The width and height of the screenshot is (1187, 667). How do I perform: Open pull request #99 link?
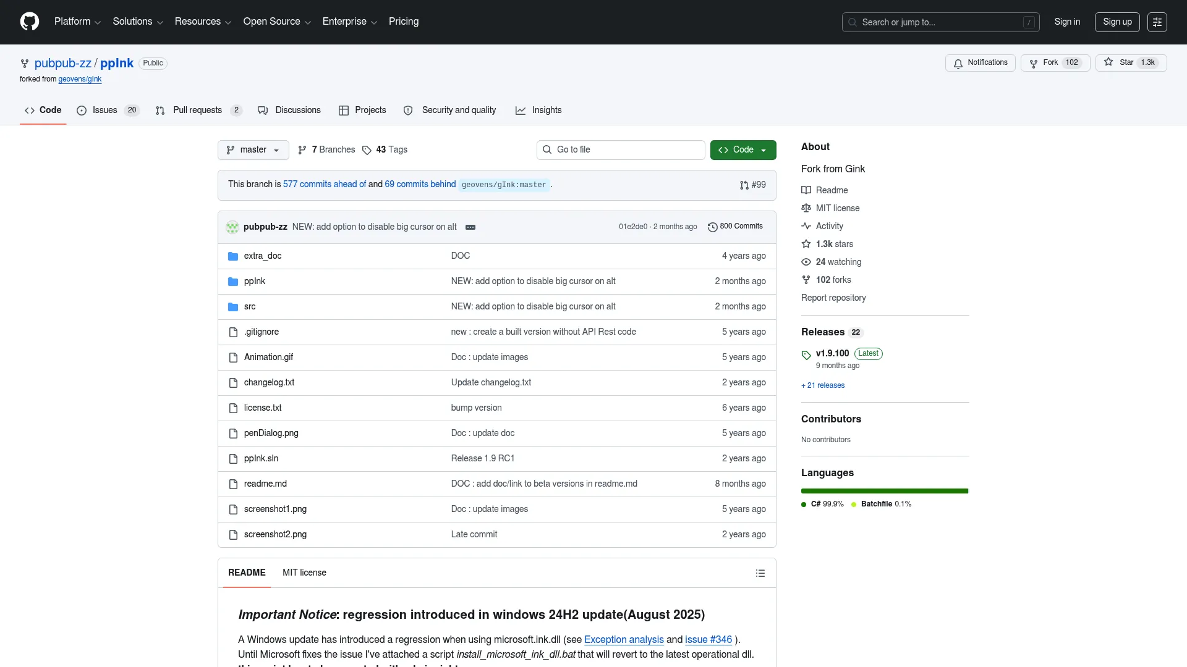tap(752, 185)
